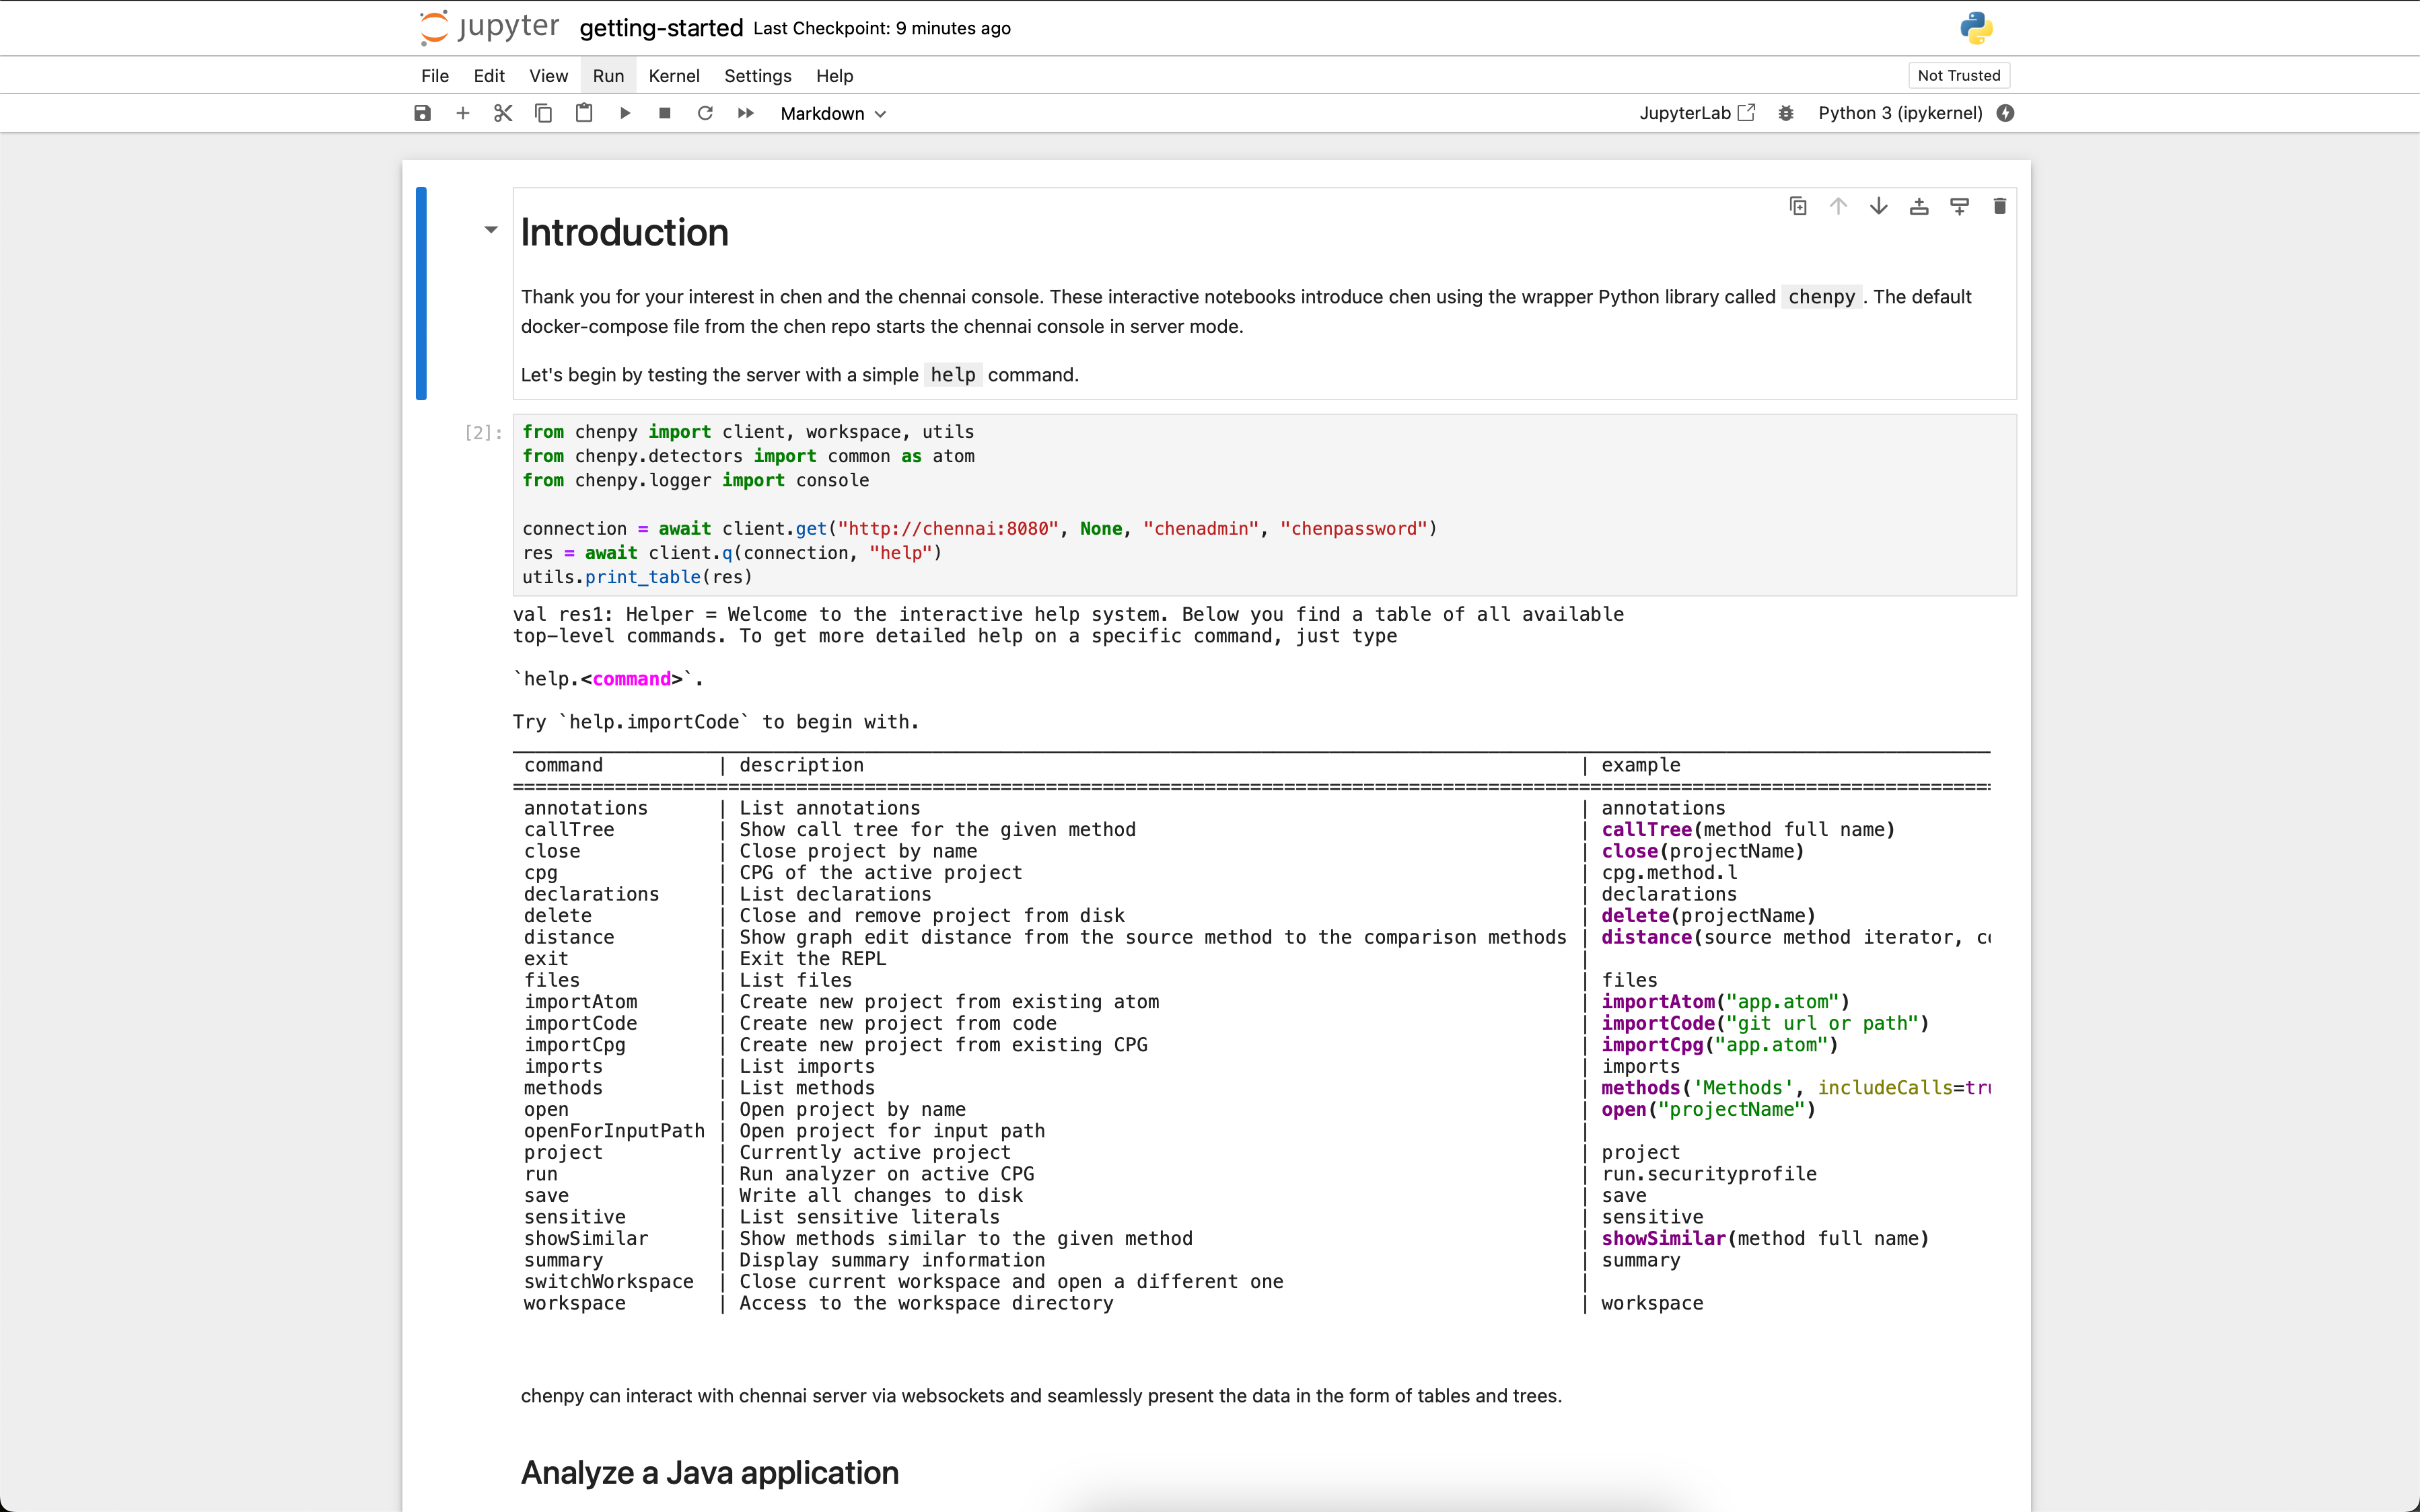Insert a cell below the Introduction cell
The image size is (2420, 1512).
(1959, 206)
